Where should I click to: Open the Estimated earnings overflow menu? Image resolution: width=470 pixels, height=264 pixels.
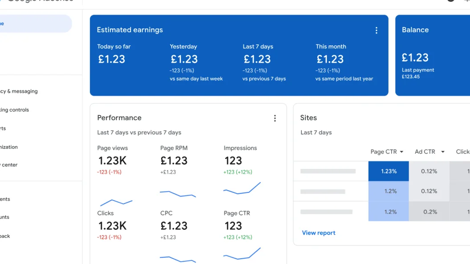pyautogui.click(x=377, y=30)
